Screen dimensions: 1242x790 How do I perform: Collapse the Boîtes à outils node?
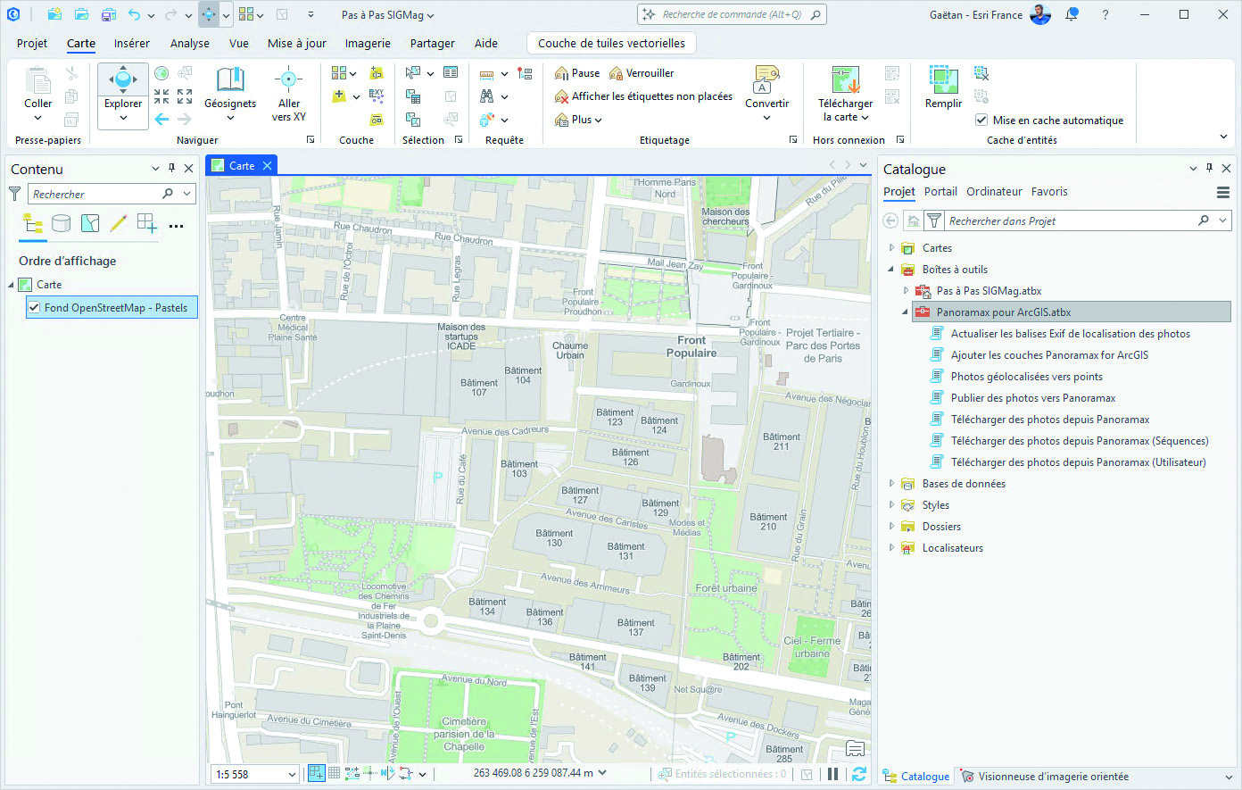[x=891, y=270]
